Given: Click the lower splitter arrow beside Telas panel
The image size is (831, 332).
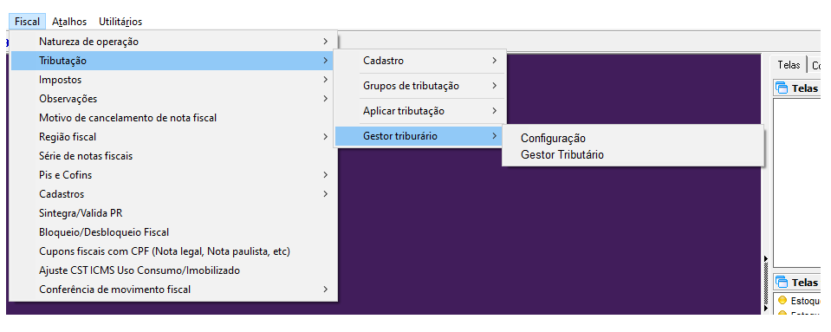Looking at the screenshot, I should [x=765, y=308].
